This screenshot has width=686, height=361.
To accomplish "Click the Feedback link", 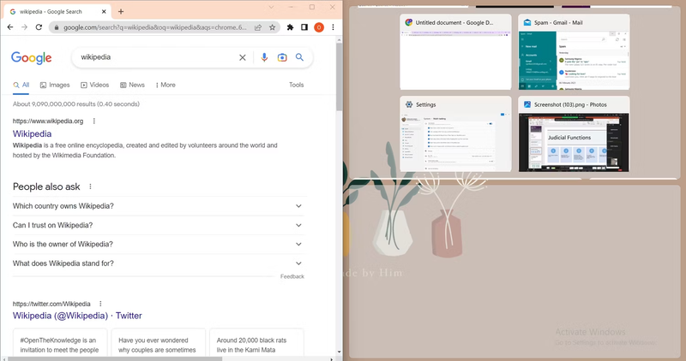I will (x=292, y=276).
